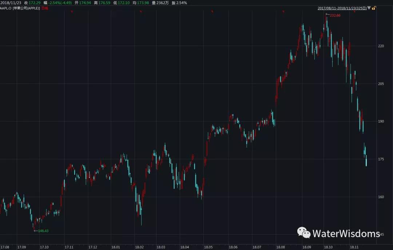Viewport: 393px width, 250px height.
Task: Open the date range dropdown triangle
Action: 369,8
